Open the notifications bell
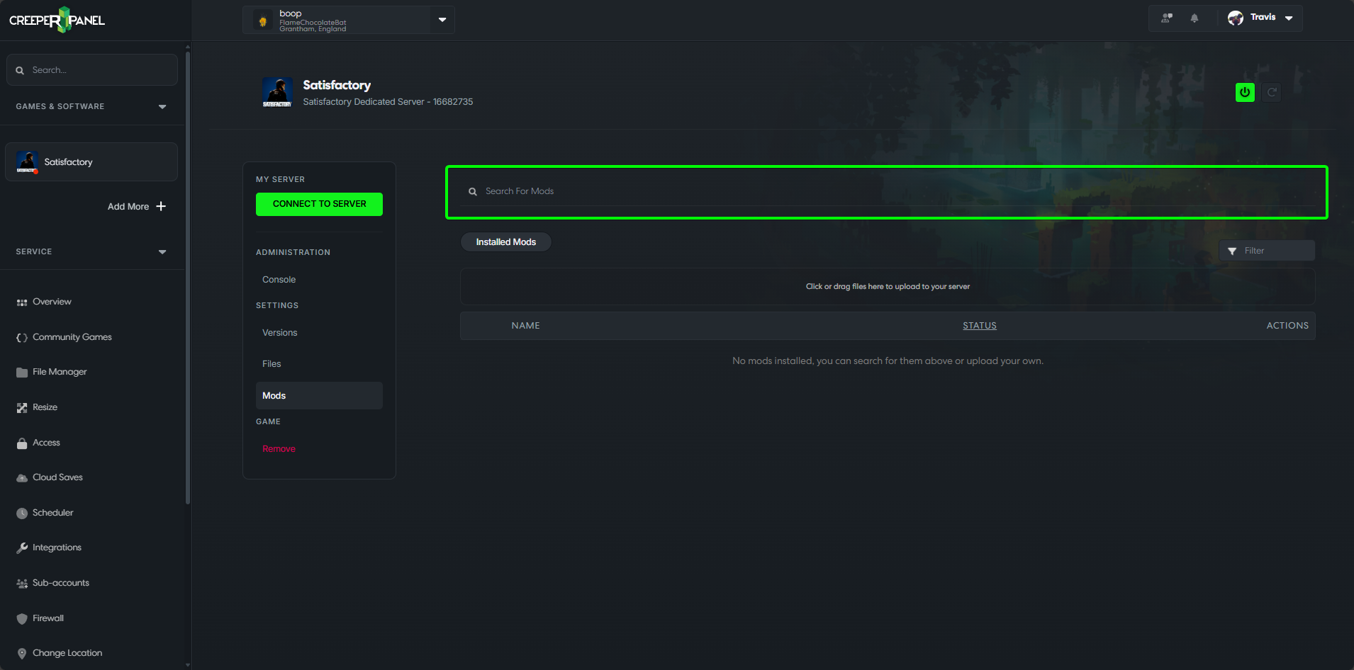The image size is (1354, 670). (x=1194, y=18)
